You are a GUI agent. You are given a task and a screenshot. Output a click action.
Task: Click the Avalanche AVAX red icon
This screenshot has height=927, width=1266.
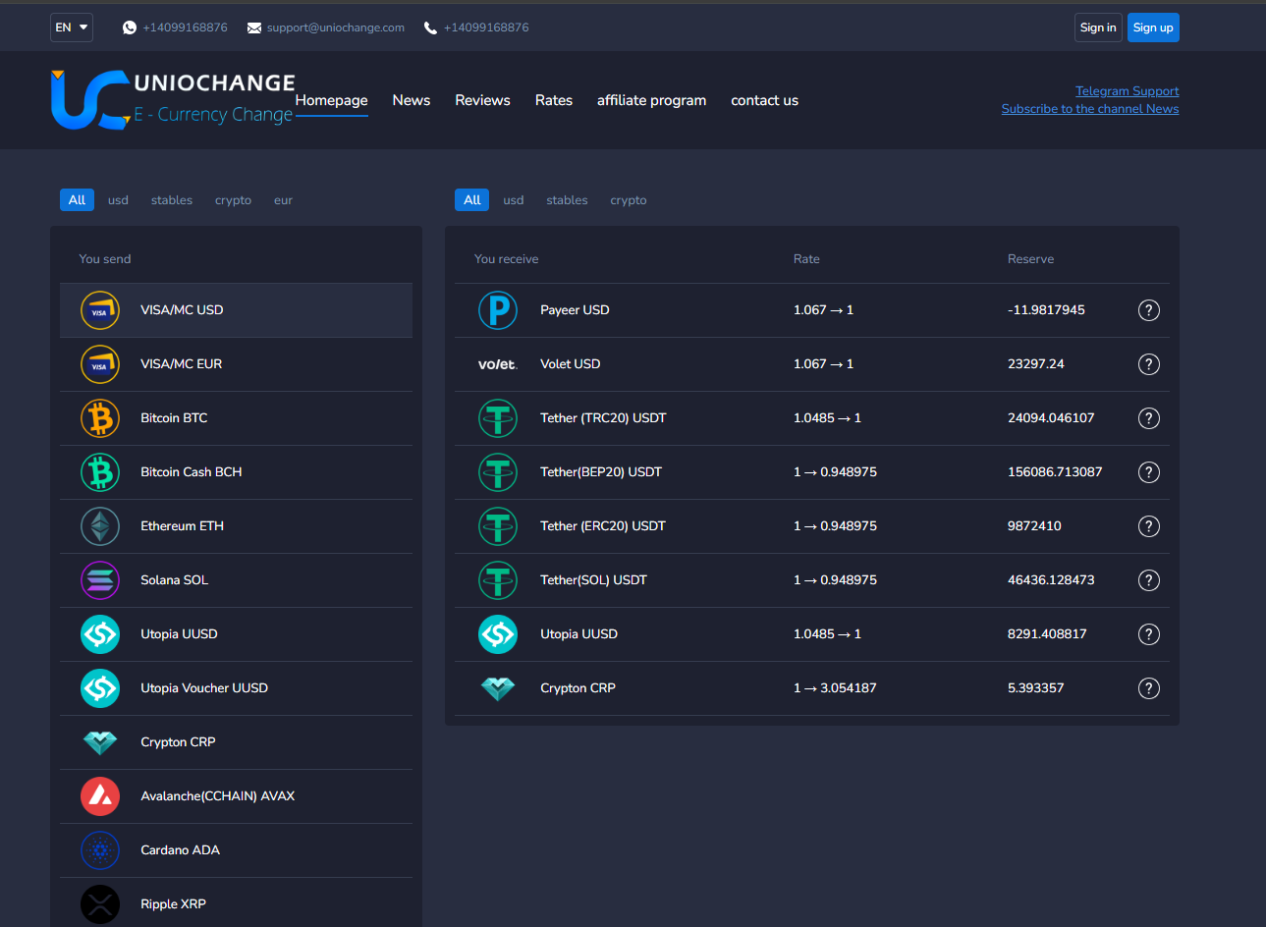pos(100,796)
